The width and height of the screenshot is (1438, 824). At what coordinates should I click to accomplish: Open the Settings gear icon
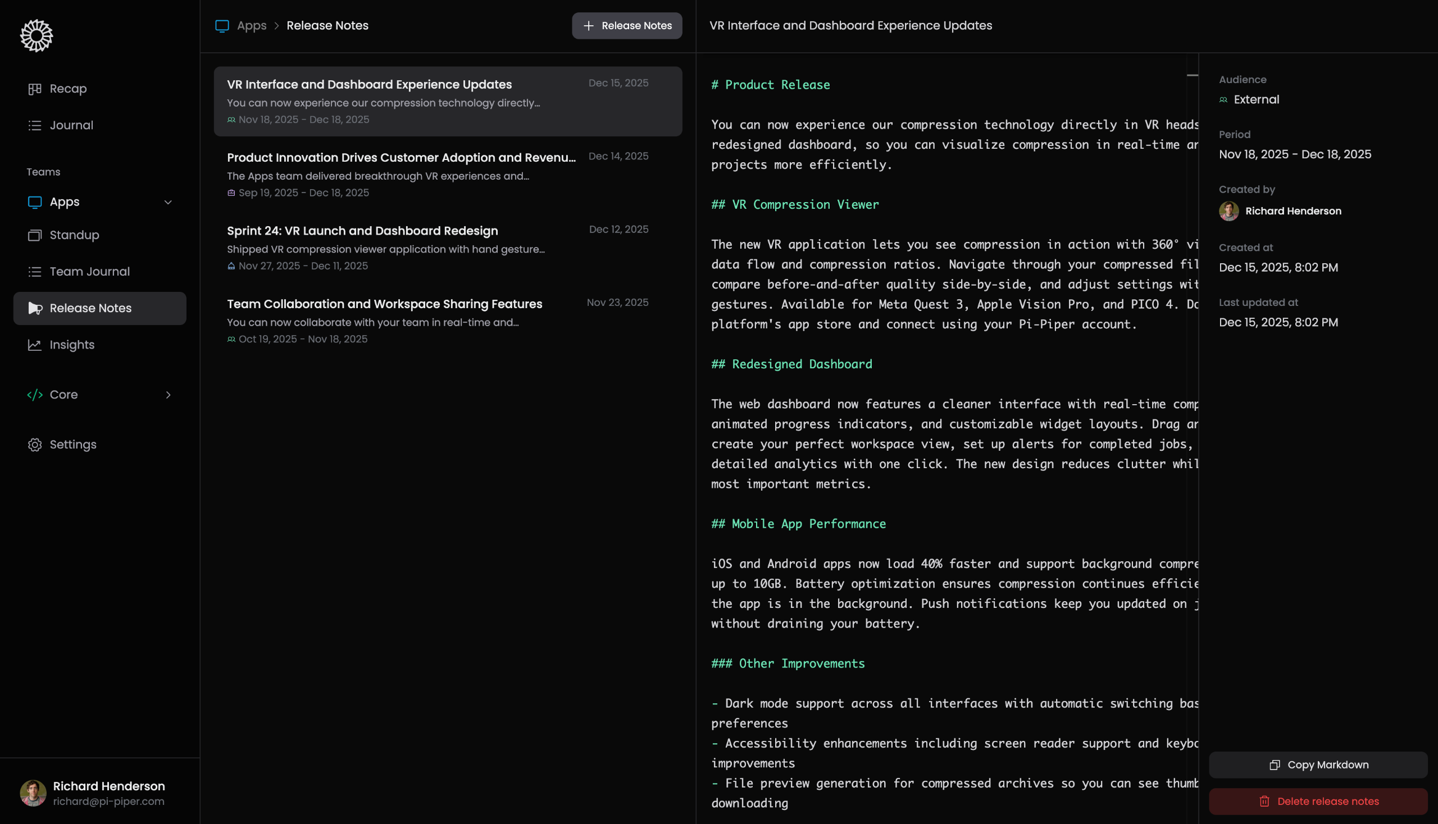[x=35, y=445]
